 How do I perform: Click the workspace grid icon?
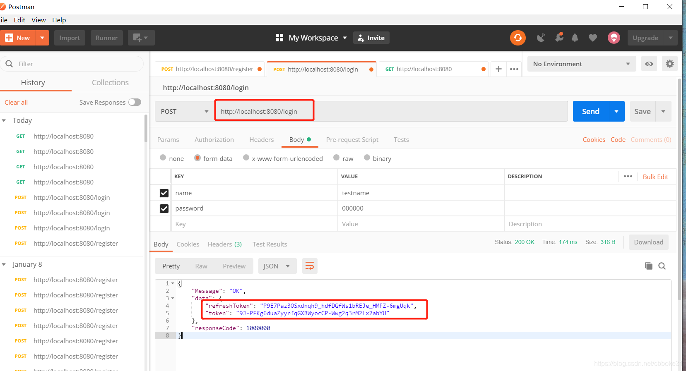pos(279,38)
